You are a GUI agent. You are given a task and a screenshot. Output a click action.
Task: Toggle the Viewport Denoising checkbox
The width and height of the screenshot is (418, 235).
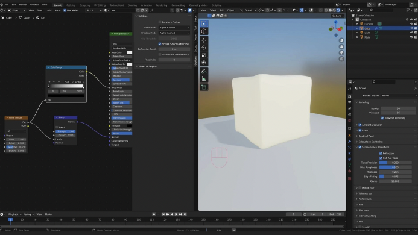coord(382,118)
